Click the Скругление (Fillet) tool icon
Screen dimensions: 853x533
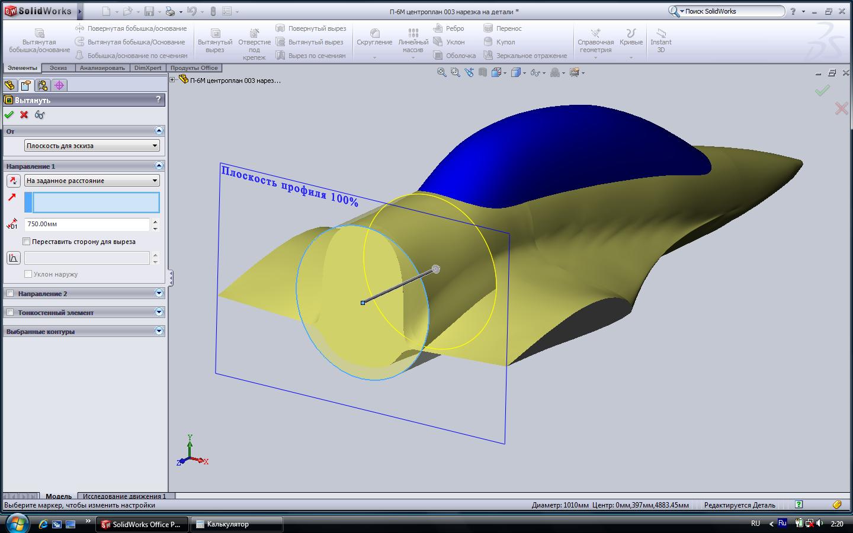point(374,33)
